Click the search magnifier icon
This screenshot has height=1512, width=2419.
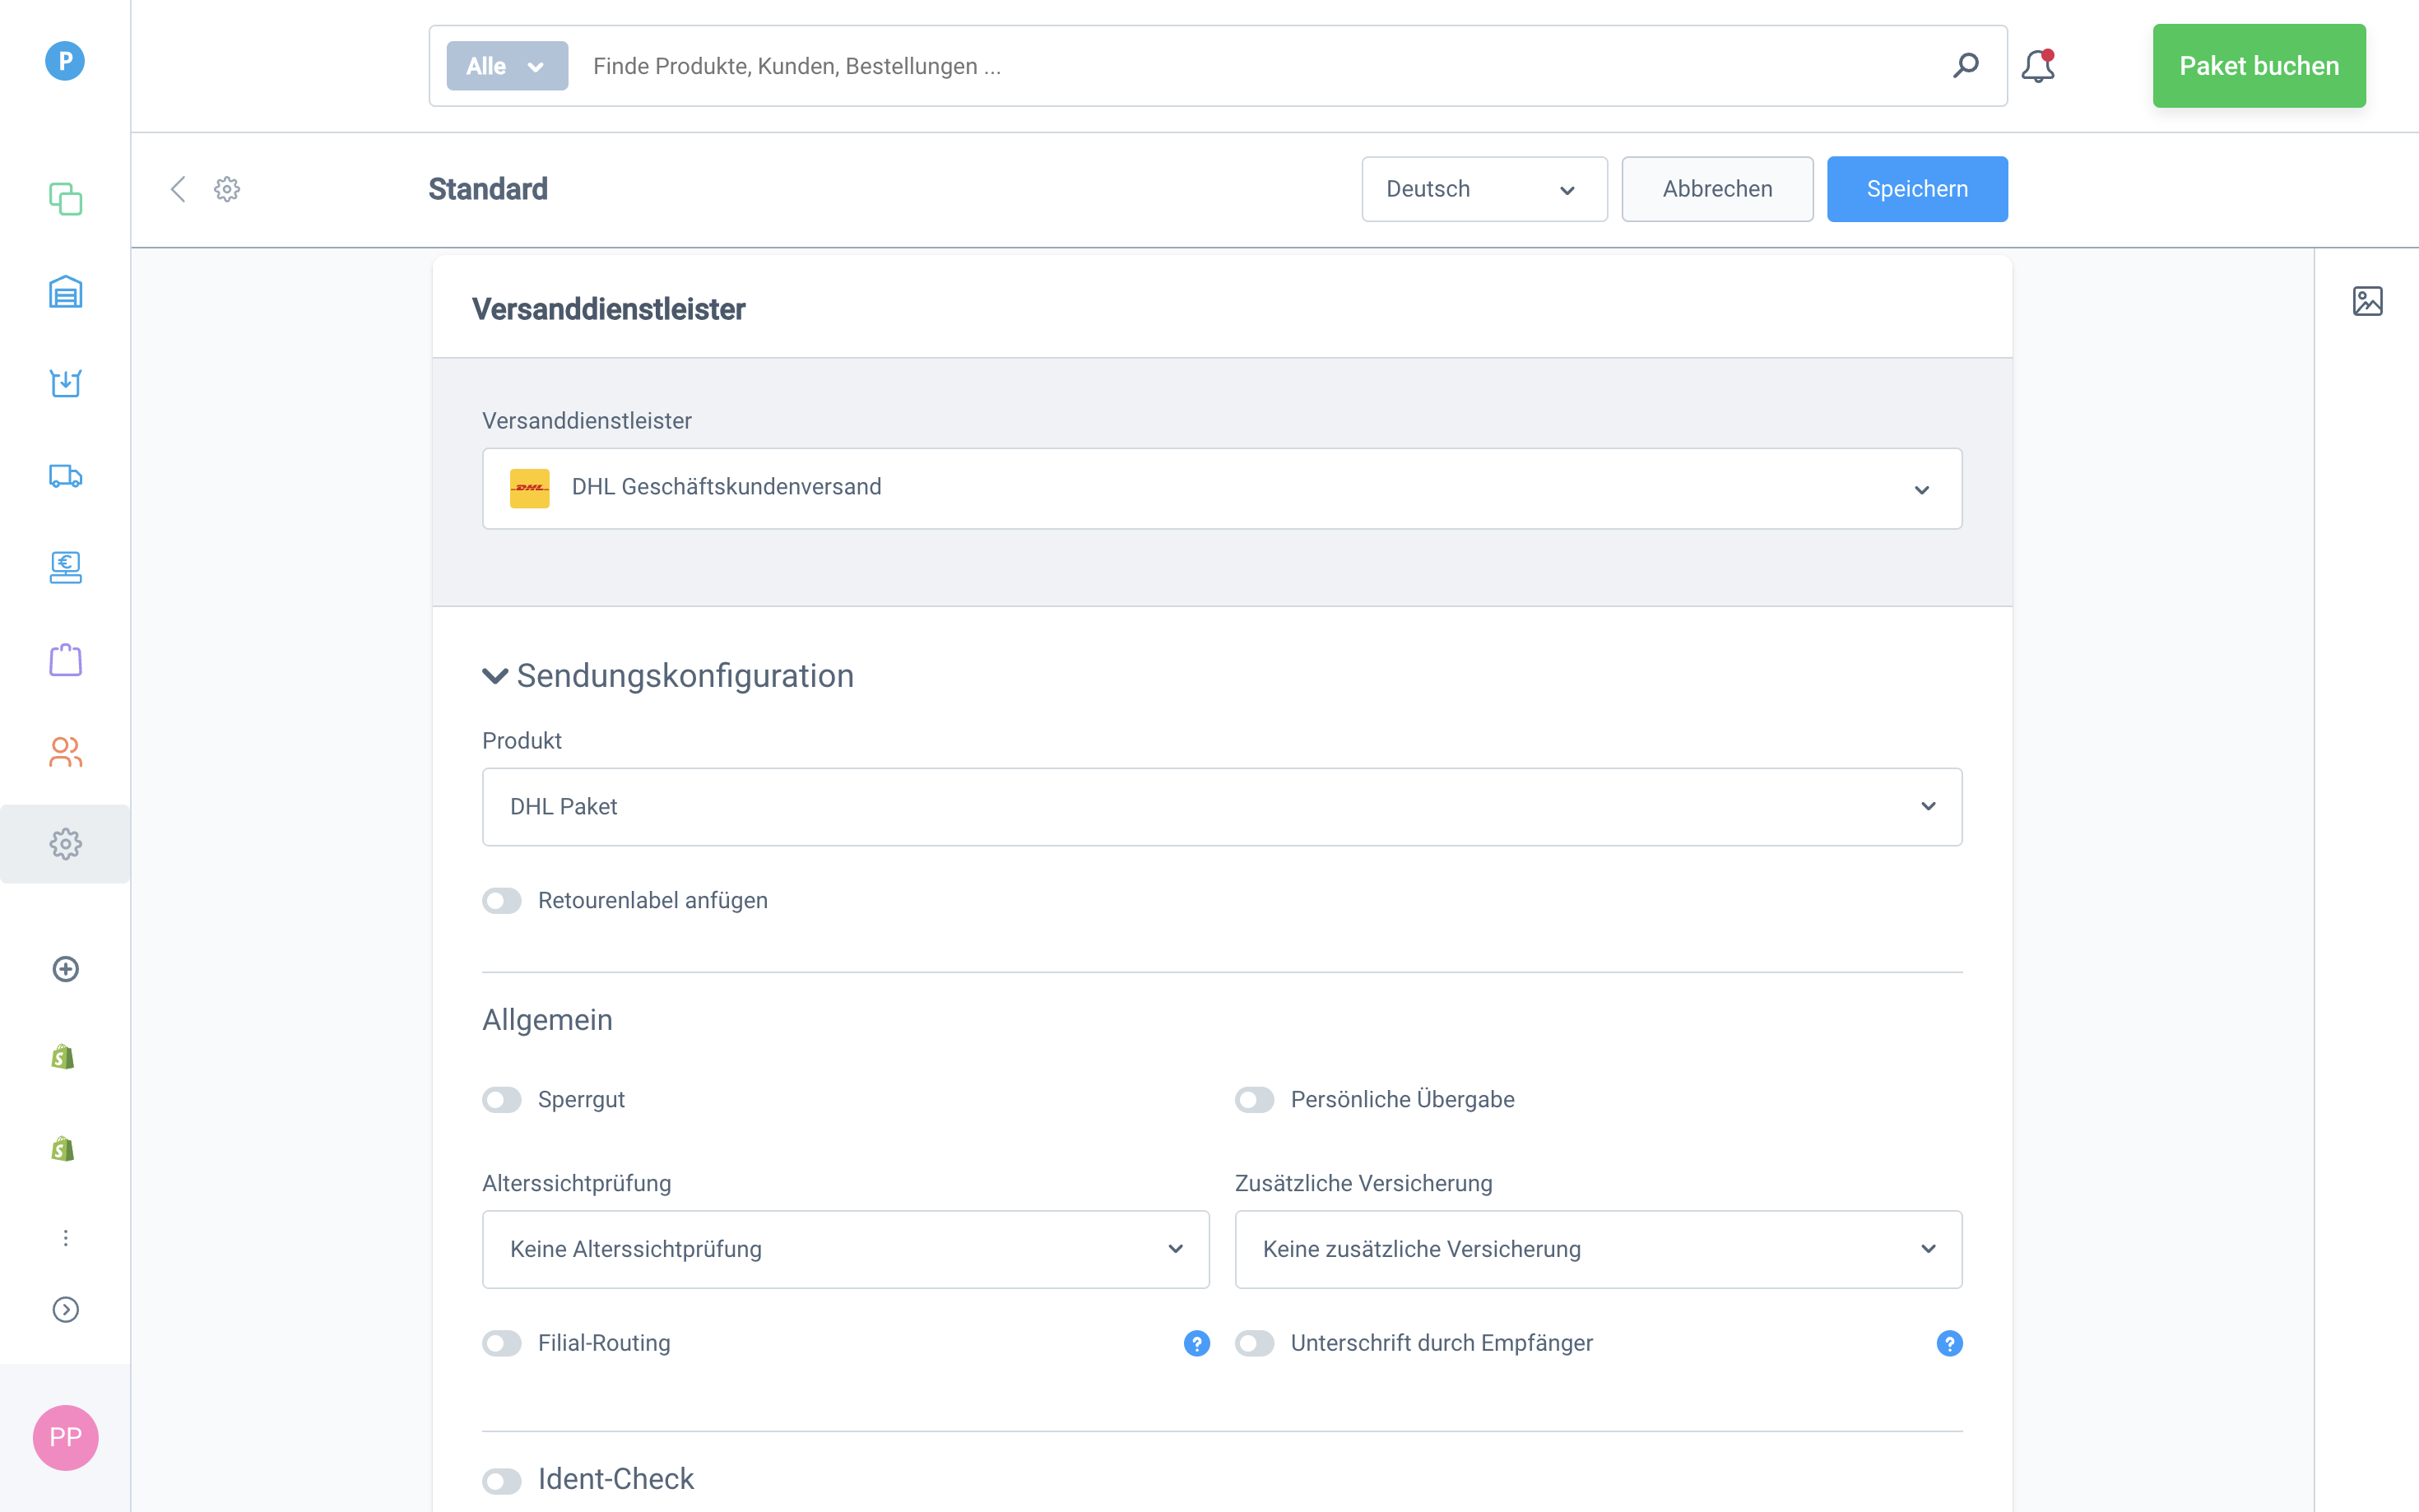[1965, 66]
